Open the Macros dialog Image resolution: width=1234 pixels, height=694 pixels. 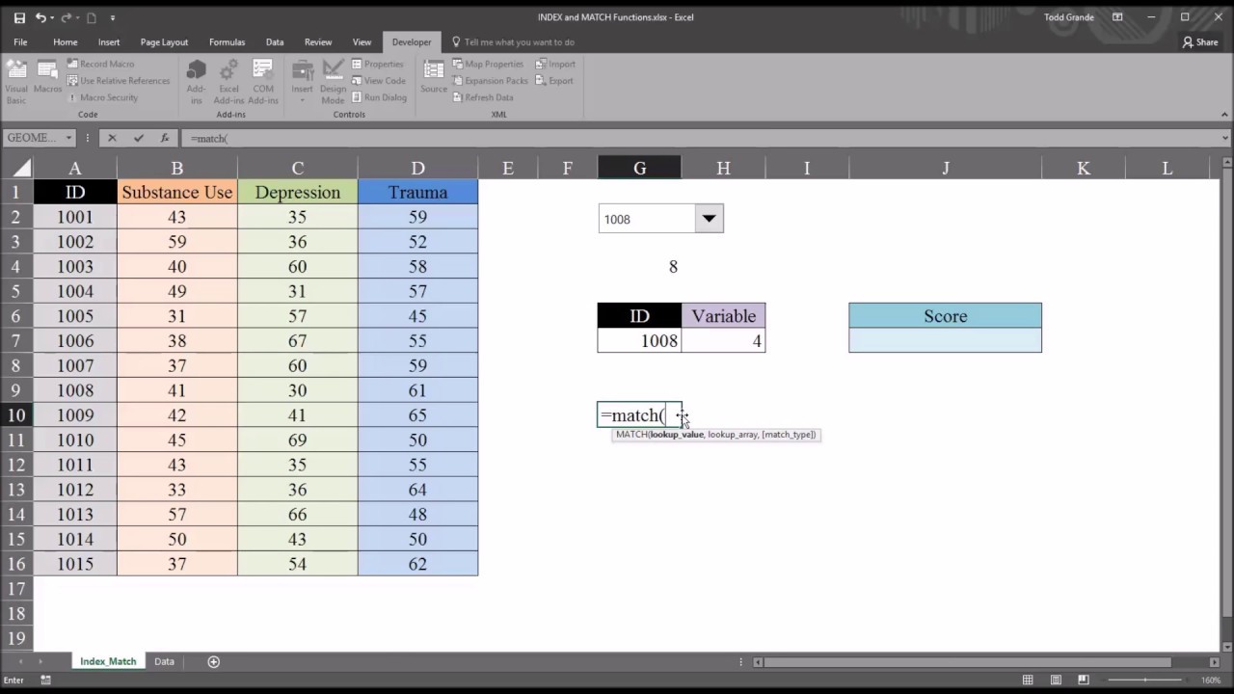(x=47, y=77)
